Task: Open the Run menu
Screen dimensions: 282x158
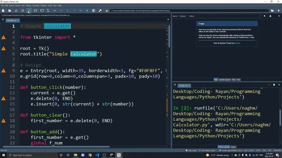Action: (23, 6)
